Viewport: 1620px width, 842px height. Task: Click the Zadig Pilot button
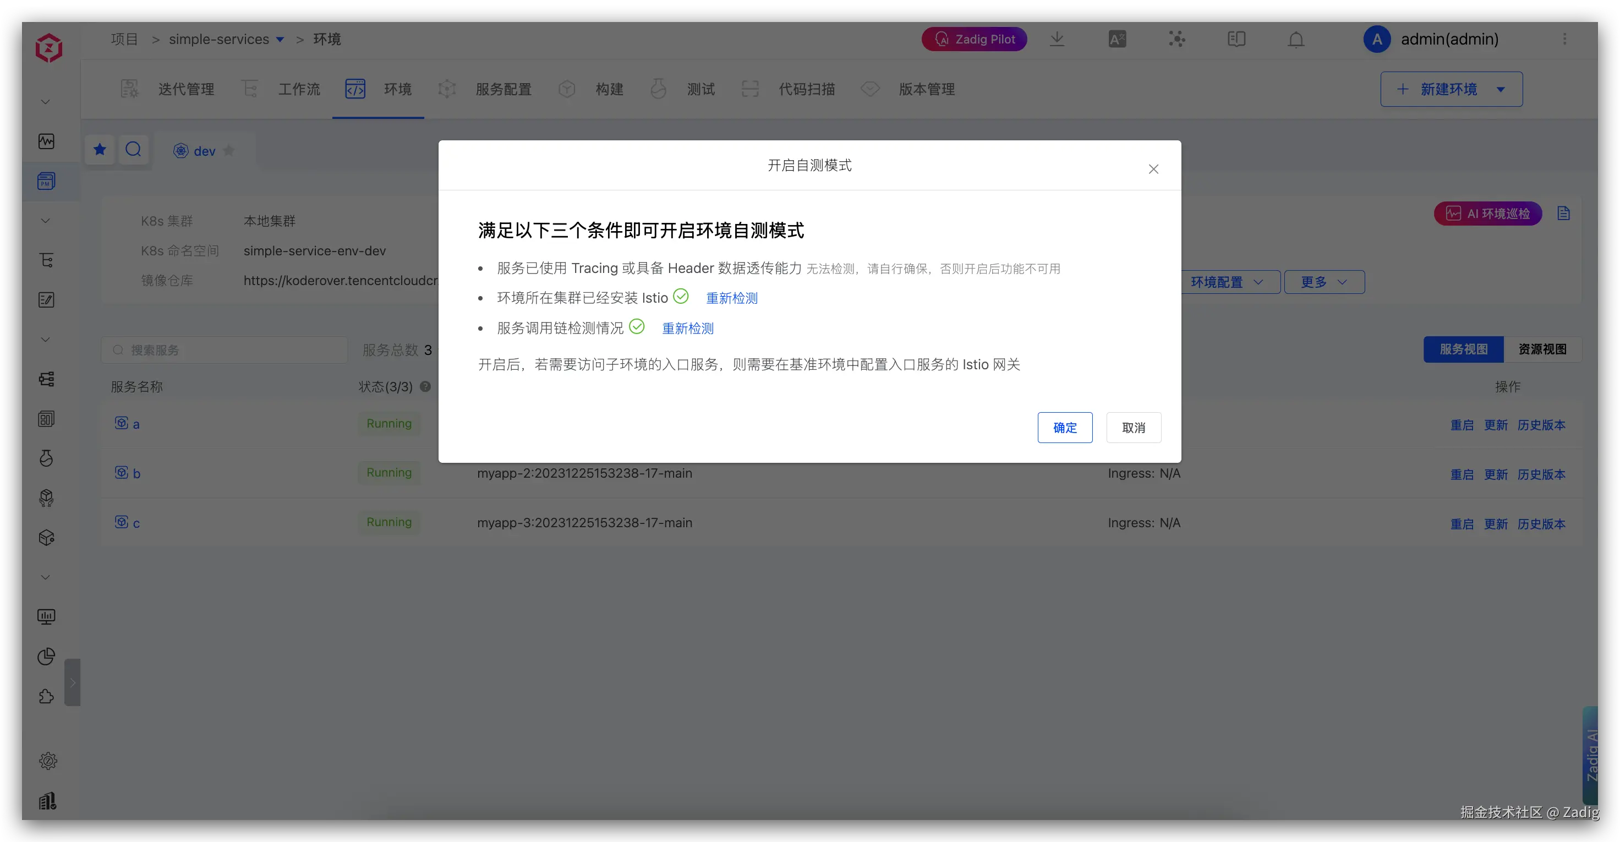coord(974,39)
